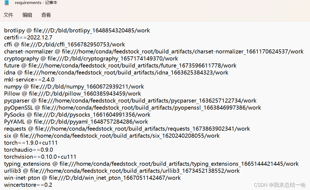The image size is (310, 190).
Task: Click the numpy file path line
Action: 74,86
